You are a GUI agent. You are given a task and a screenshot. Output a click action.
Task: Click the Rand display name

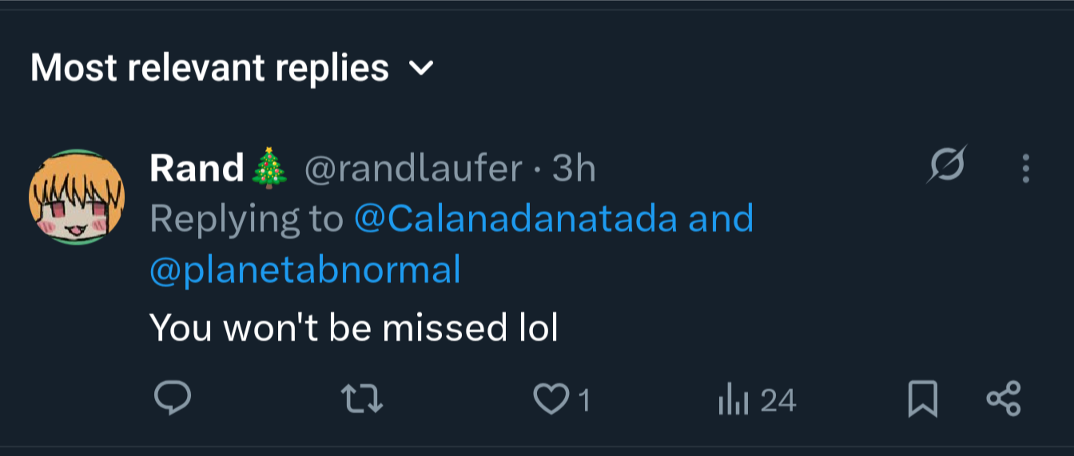pos(197,169)
